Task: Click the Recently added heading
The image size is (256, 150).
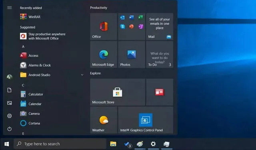Action: (31, 8)
